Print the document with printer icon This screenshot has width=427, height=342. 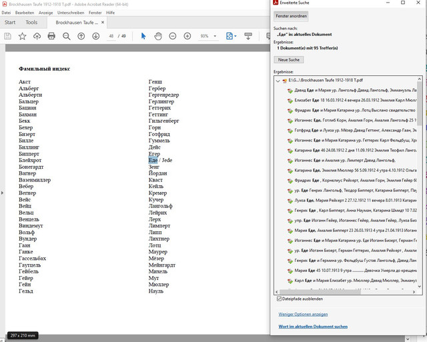(x=51, y=36)
